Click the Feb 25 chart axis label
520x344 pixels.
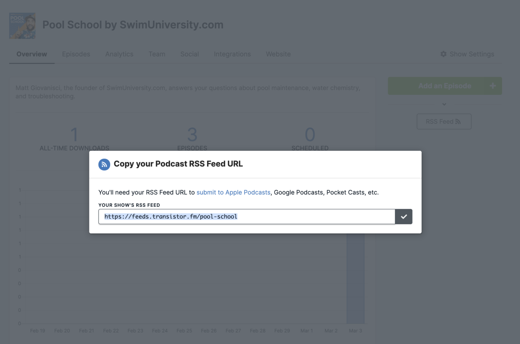(184, 331)
